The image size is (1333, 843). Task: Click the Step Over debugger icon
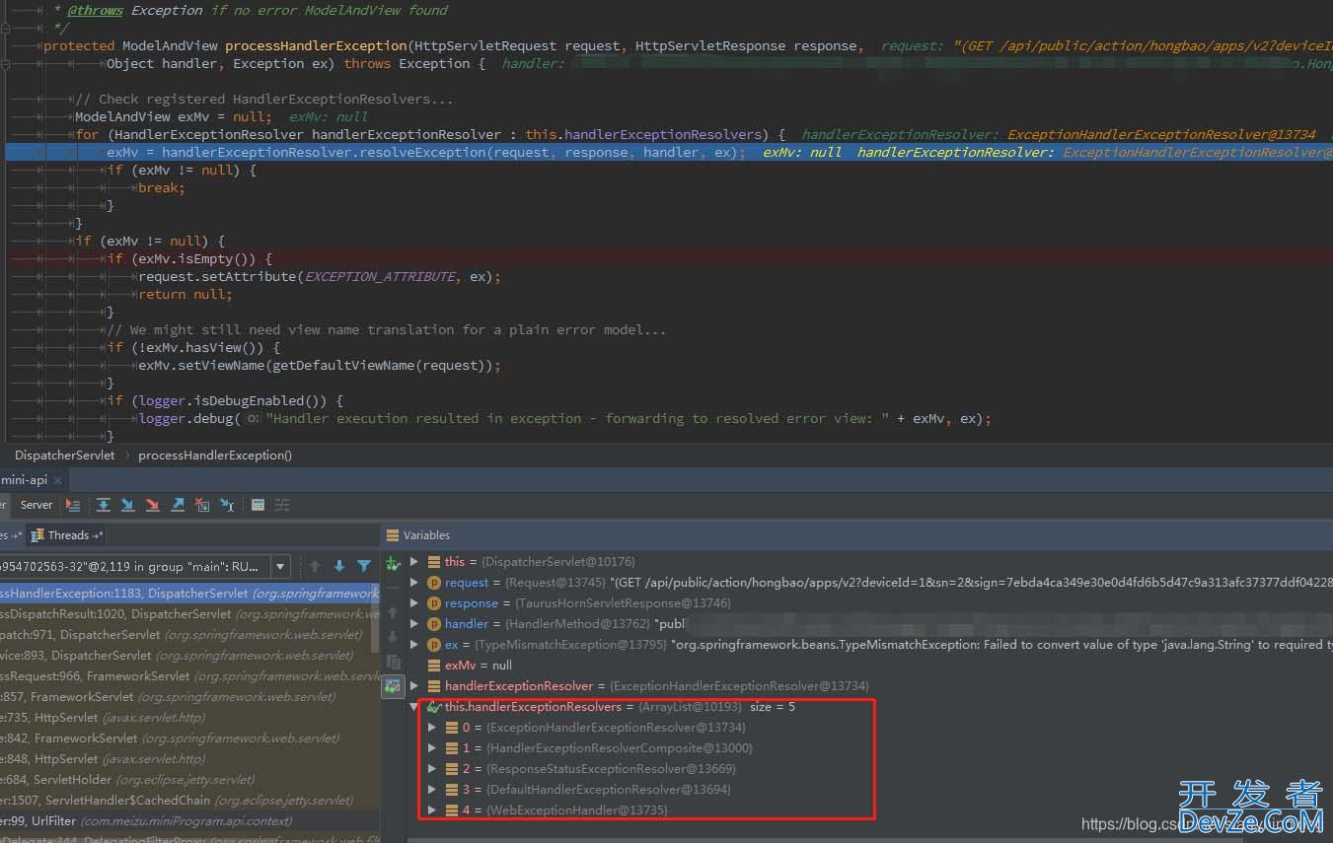(x=104, y=505)
